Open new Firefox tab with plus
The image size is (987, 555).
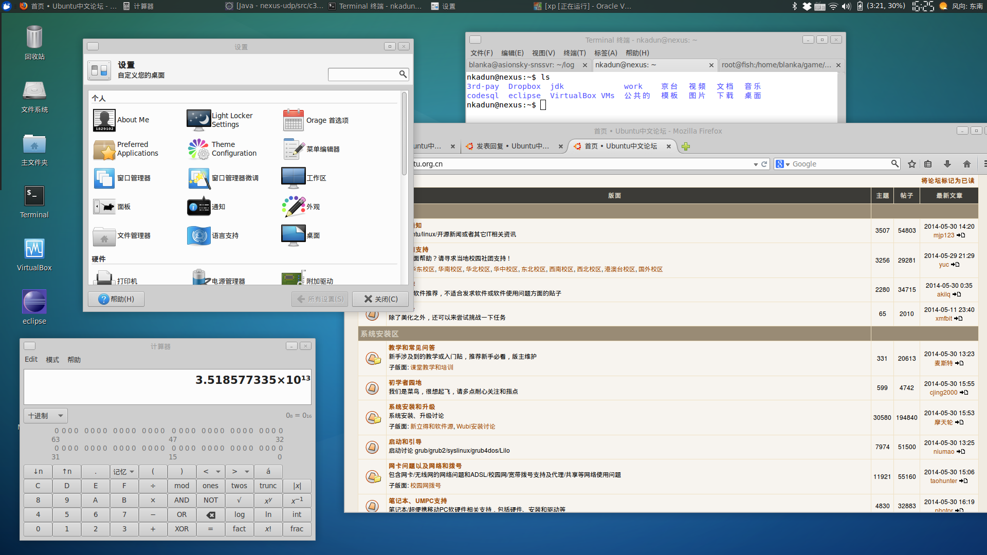click(686, 146)
